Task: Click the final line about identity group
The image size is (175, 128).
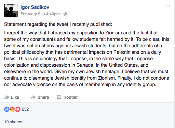Action: tap(80, 84)
